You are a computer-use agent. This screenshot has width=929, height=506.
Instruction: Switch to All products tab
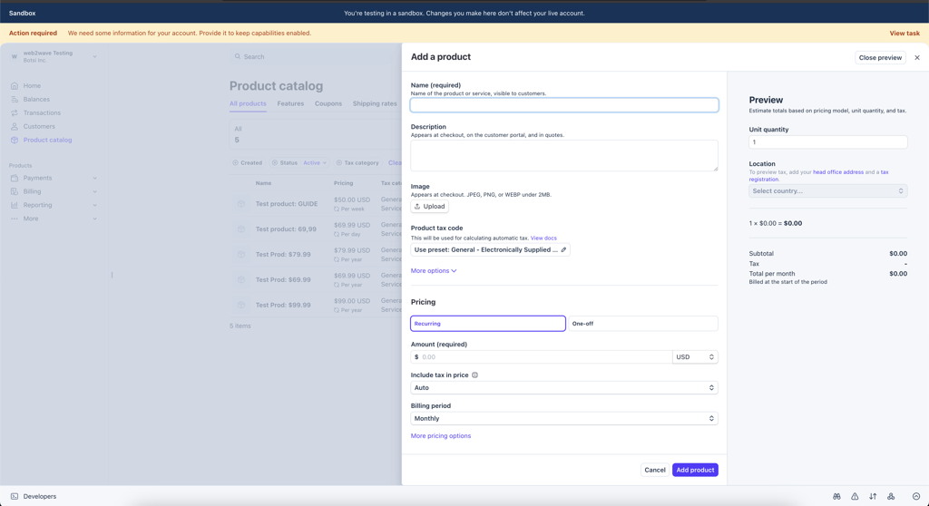[248, 103]
